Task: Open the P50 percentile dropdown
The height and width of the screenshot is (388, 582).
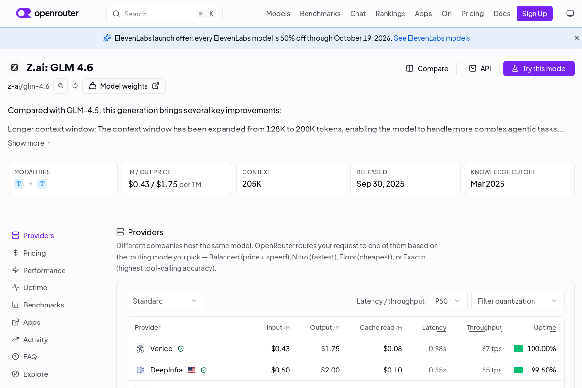Action: pos(448,301)
